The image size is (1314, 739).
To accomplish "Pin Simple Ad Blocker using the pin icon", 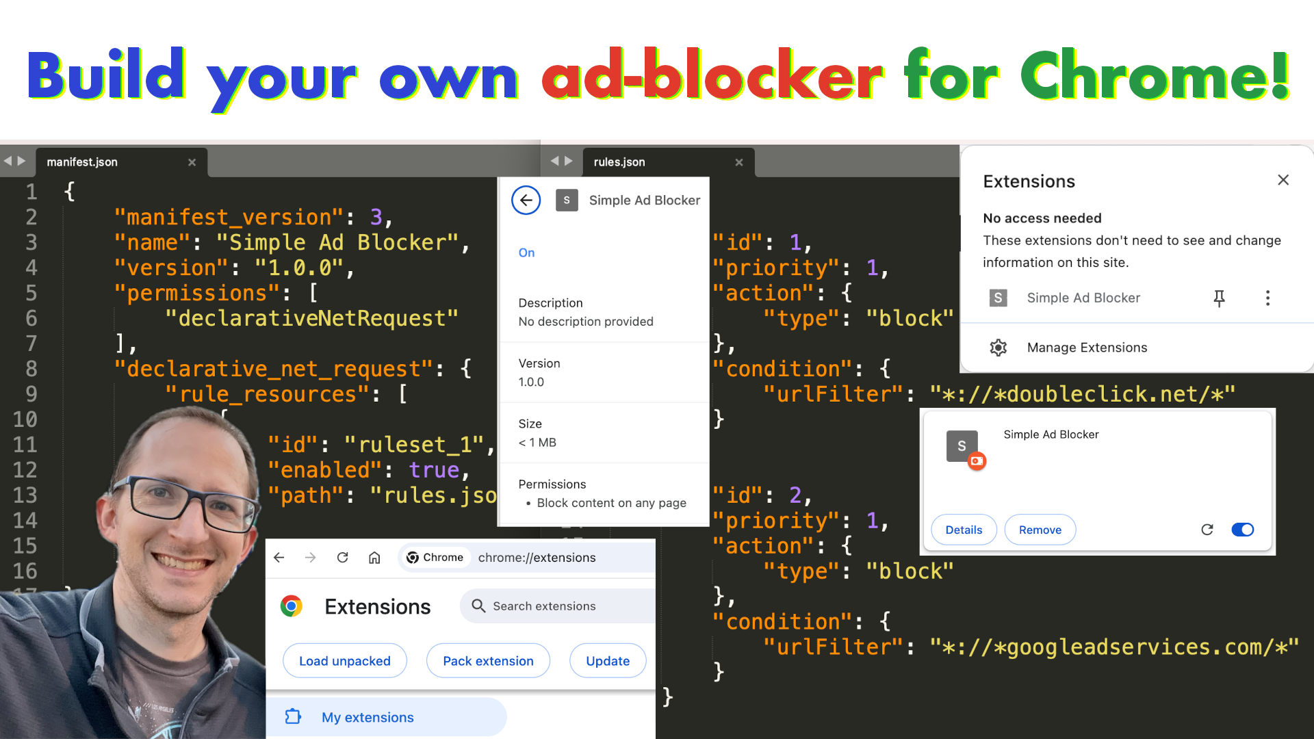I will [1220, 298].
